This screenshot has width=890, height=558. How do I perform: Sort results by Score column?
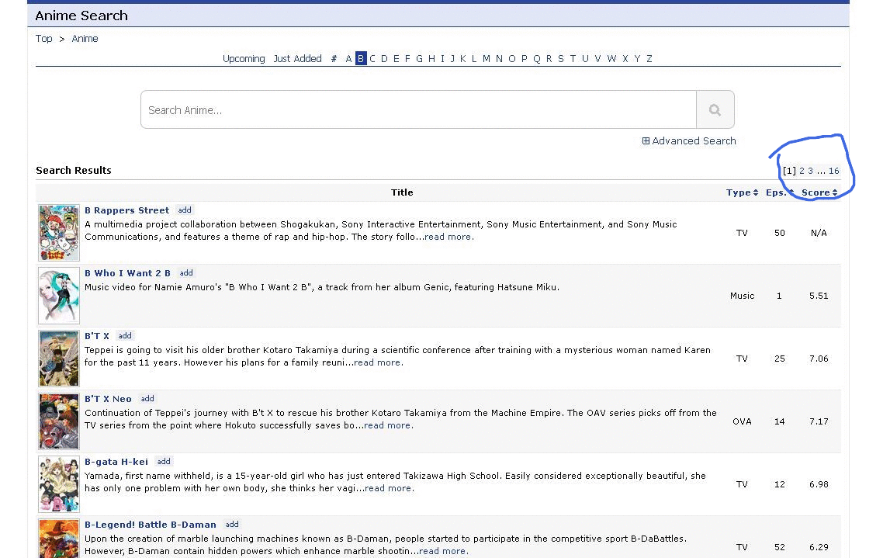pos(816,192)
